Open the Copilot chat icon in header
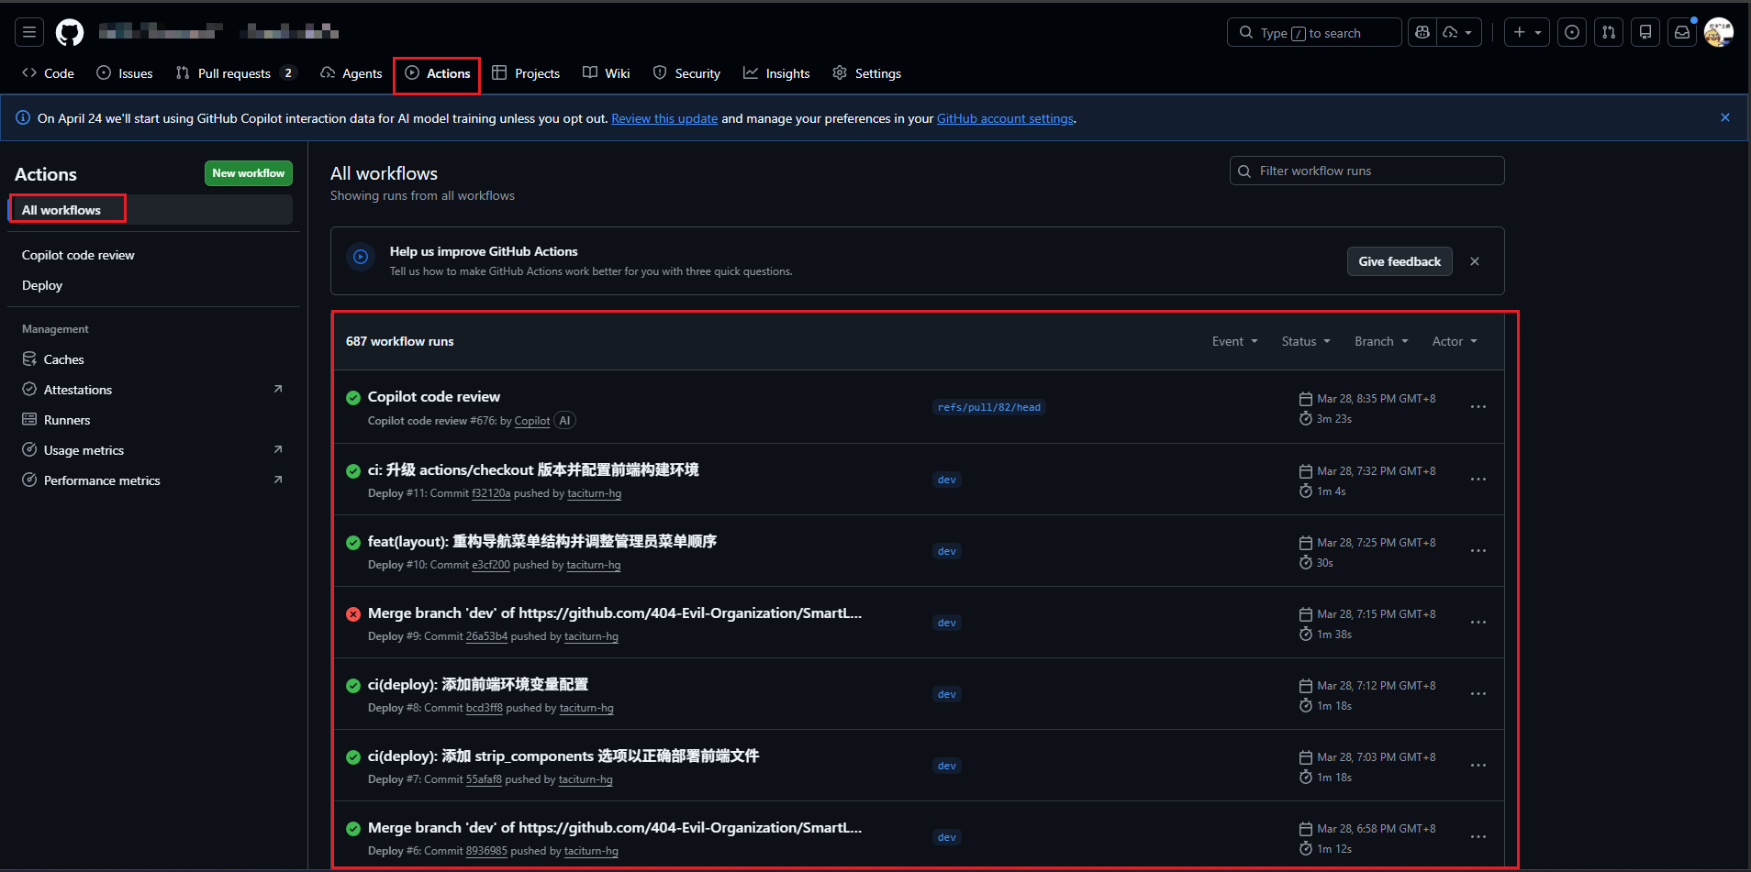The height and width of the screenshot is (872, 1751). pos(1422,33)
